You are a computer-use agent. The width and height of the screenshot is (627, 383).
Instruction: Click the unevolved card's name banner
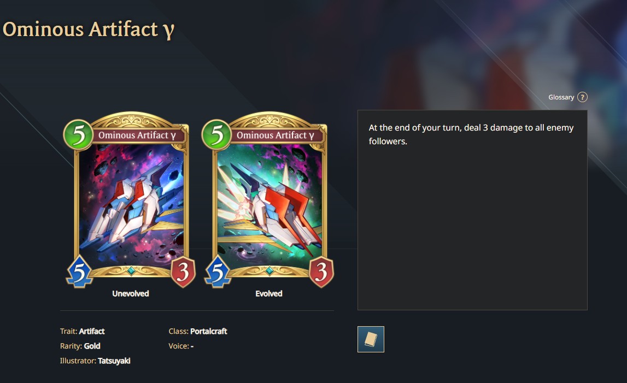[x=137, y=135]
